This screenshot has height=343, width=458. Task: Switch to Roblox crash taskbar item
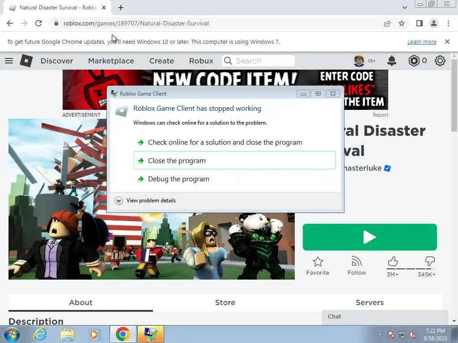click(150, 334)
